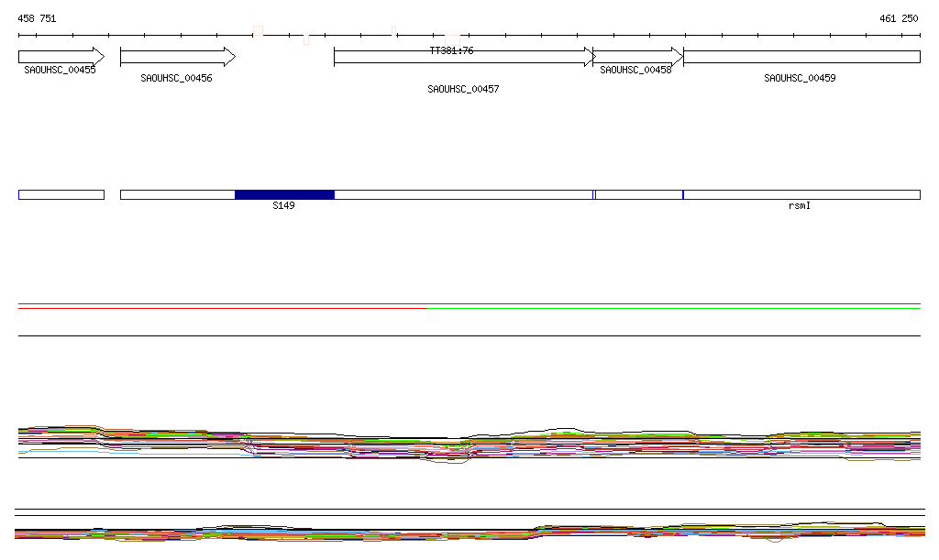Click the SAOUHSC_00456 gene arrow
Viewport: 939px width, 560px height.
[178, 57]
